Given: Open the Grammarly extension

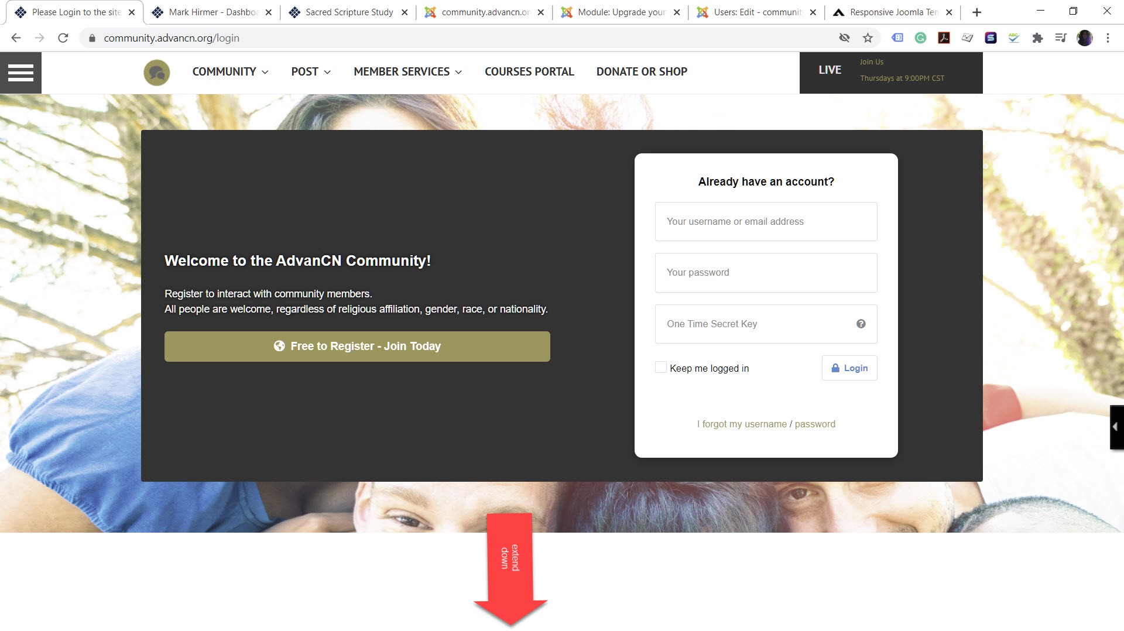Looking at the screenshot, I should tap(920, 38).
